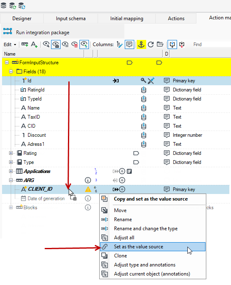The width and height of the screenshot is (231, 285).
Task: Expand the Blocks node
Action: (x=11, y=208)
